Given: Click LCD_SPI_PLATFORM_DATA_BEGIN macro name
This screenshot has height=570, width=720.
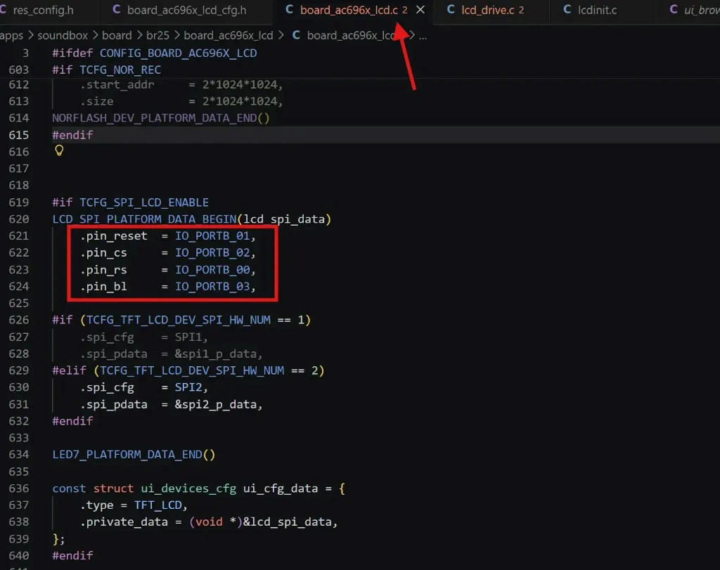Looking at the screenshot, I should (144, 219).
